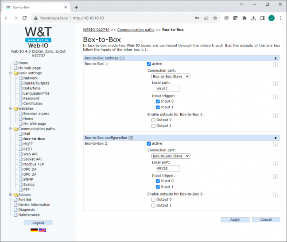Click the share page icon
Viewport: 287px width, 242px height.
[206, 18]
